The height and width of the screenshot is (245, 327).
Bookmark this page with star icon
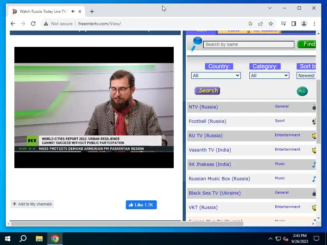[x=271, y=24]
